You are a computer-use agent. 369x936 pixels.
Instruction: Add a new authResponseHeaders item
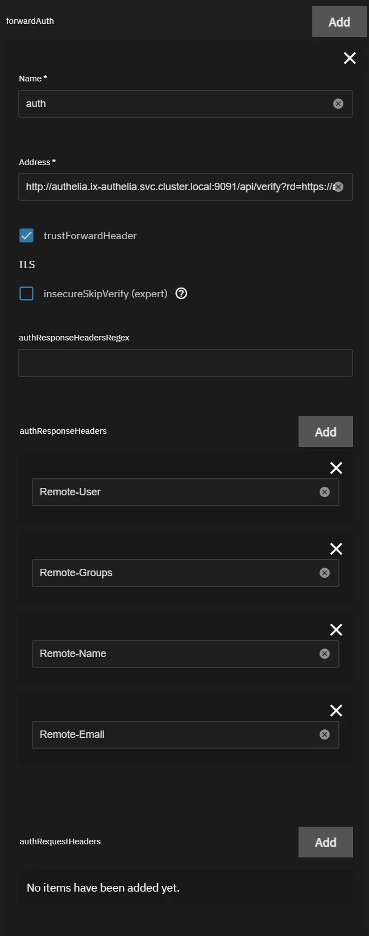(325, 432)
